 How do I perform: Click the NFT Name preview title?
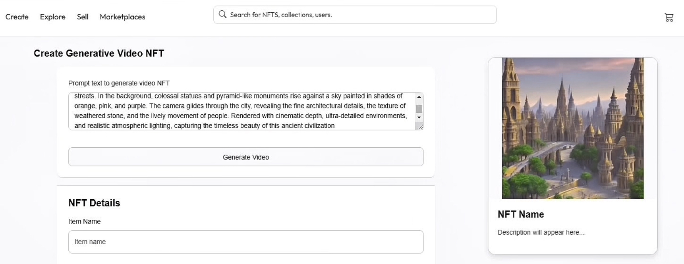click(x=521, y=214)
